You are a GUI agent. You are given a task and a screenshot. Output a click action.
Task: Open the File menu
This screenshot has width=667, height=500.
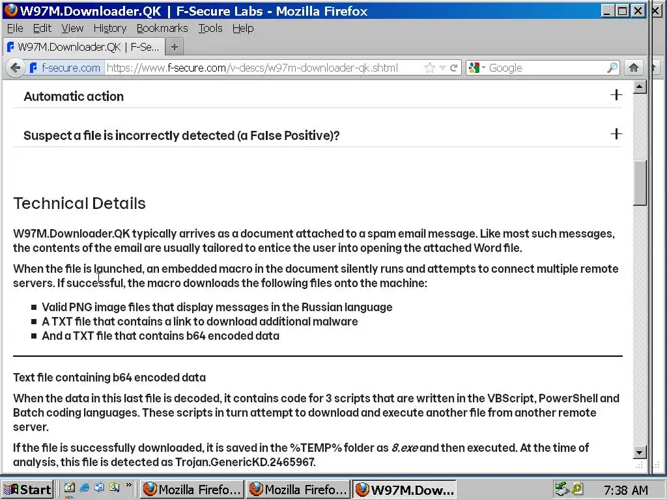coord(15,28)
